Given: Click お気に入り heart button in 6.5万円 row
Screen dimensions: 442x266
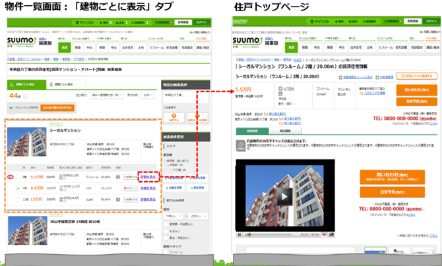Looking at the screenshot, I should (131, 188).
